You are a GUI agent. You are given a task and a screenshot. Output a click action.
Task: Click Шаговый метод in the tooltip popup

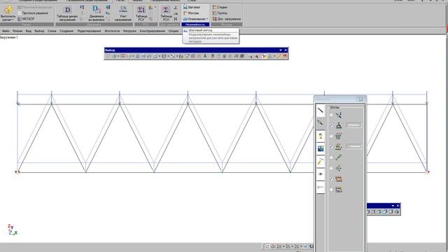pos(200,30)
